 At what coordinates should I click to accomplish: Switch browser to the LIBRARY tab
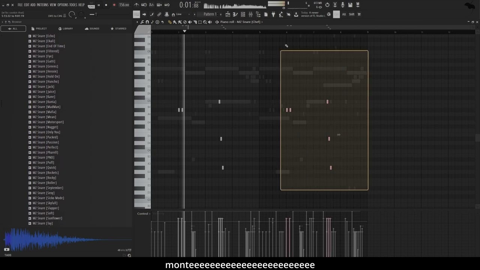66,28
